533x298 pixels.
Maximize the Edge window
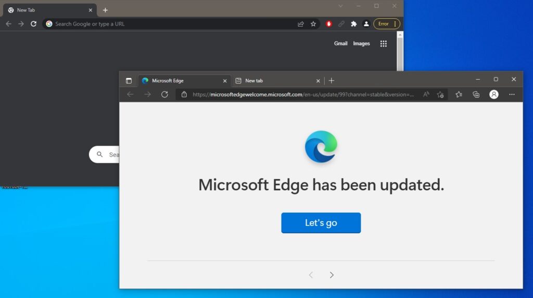(496, 79)
